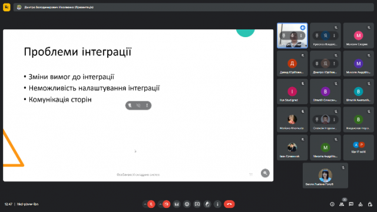Click the meeting code next to the clock
The image size is (377, 212).
28,204
